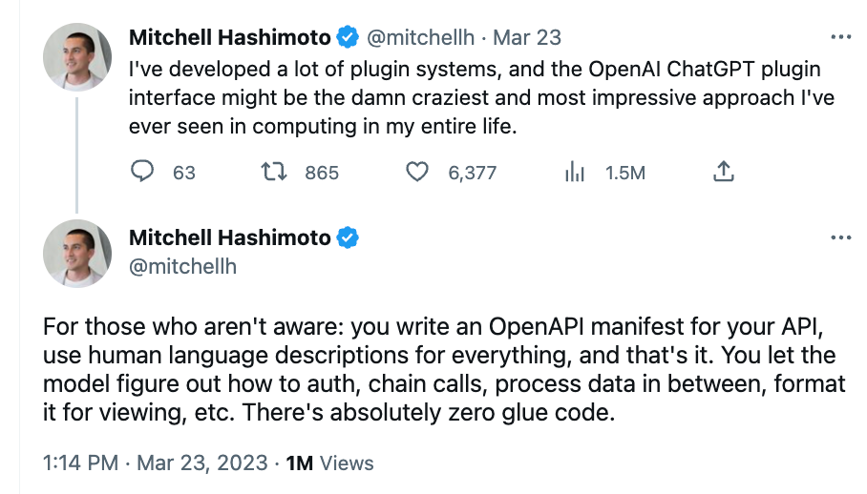The height and width of the screenshot is (494, 867).
Task: Click verified badge on second tweet
Action: (348, 237)
